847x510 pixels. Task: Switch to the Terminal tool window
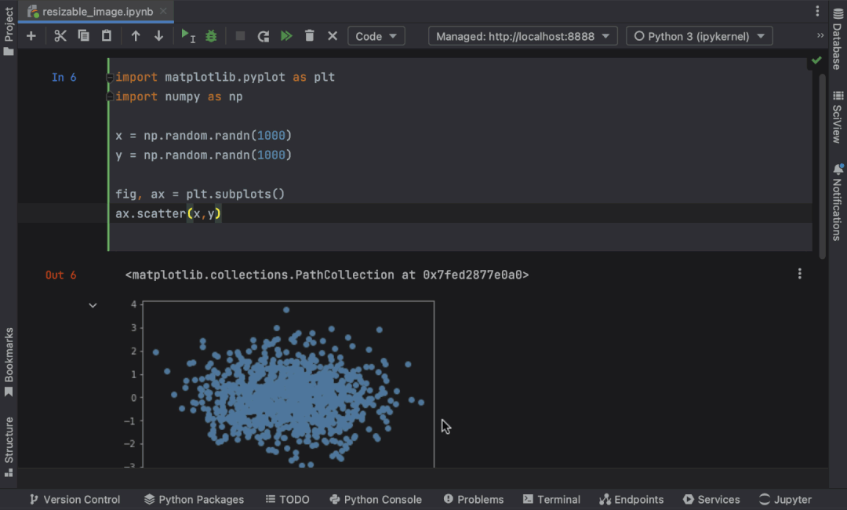pos(551,499)
